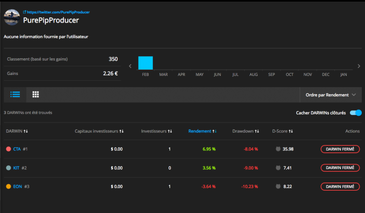Image resolution: width=365 pixels, height=213 pixels.
Task: Click DARWIN FERMÉ button for EON
Action: pyautogui.click(x=340, y=186)
